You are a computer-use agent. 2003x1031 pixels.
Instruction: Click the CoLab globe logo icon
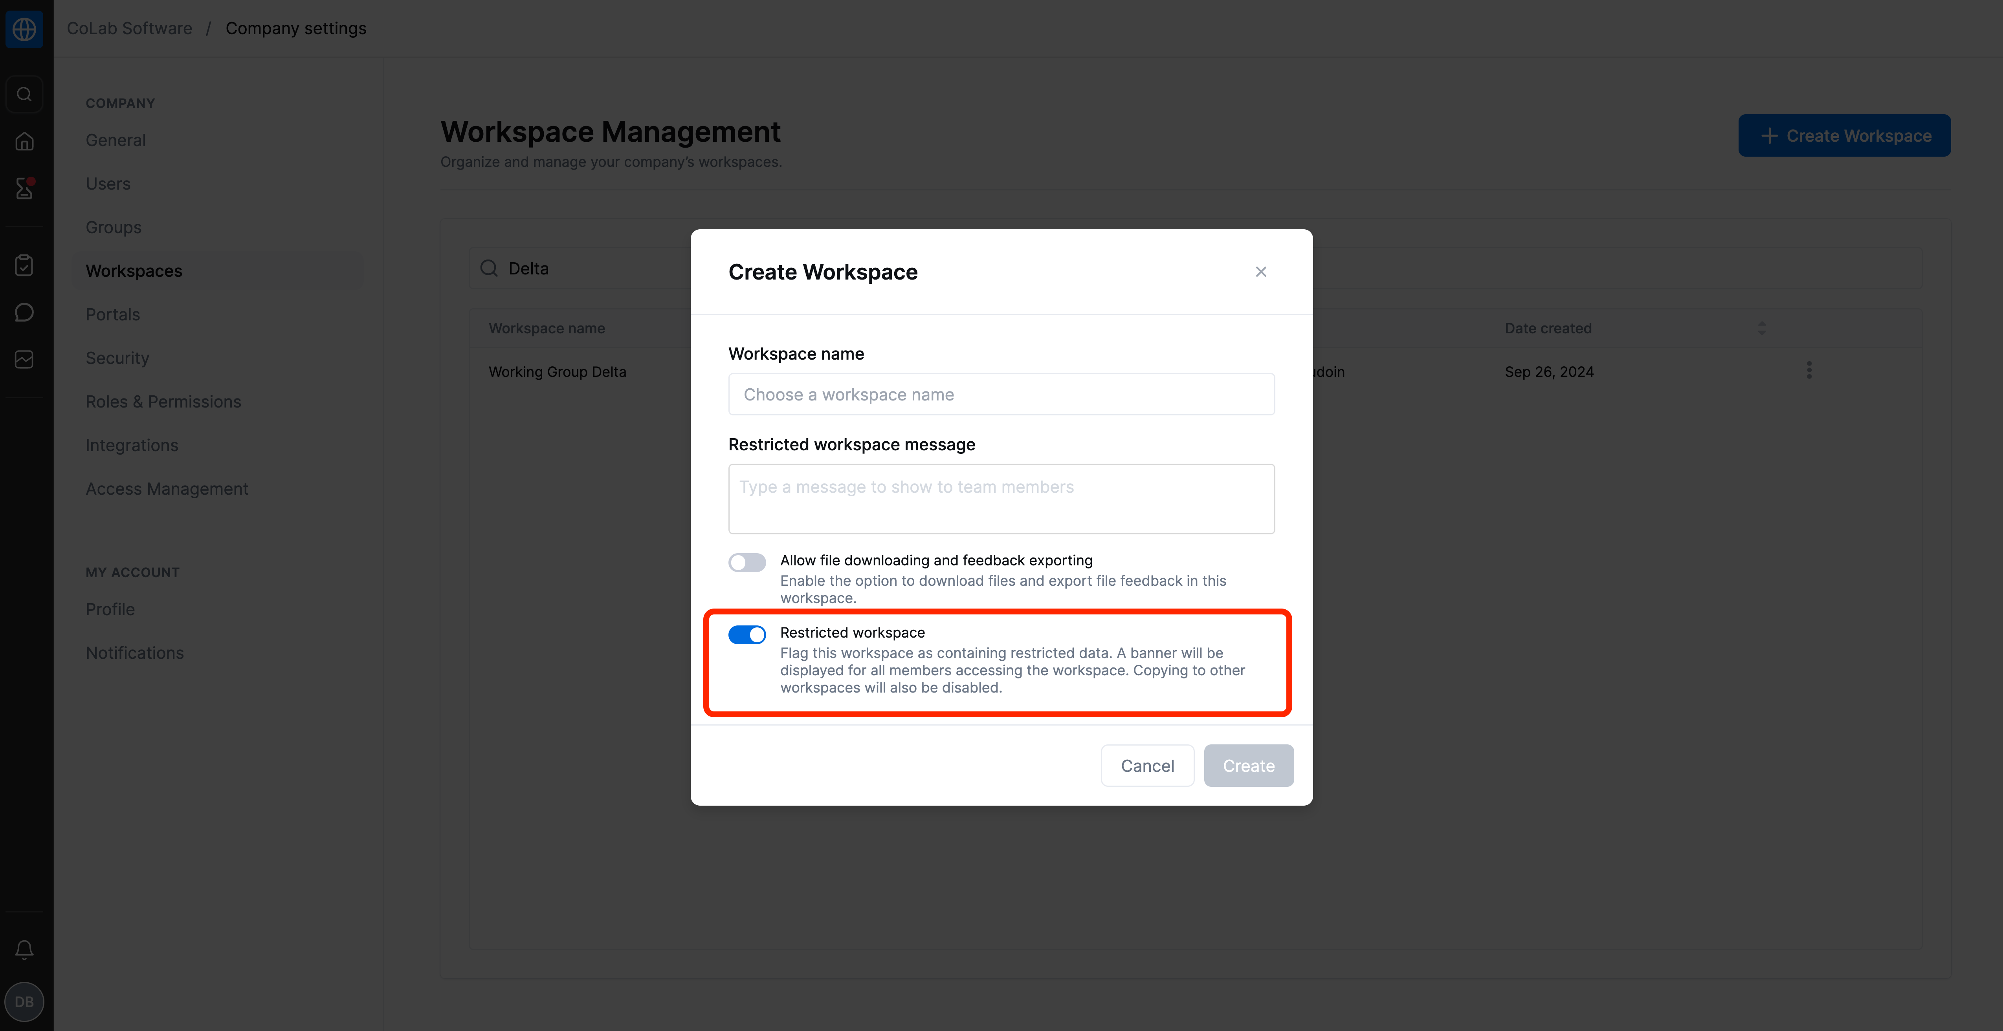point(24,29)
